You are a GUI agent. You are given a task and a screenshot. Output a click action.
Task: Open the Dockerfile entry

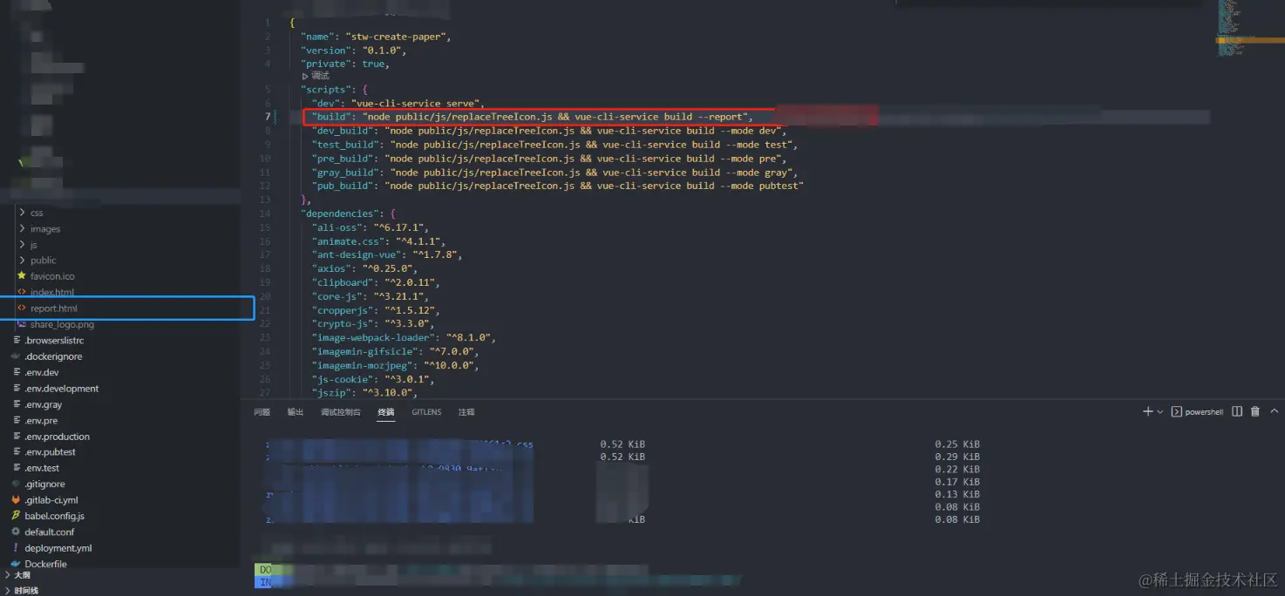(45, 564)
